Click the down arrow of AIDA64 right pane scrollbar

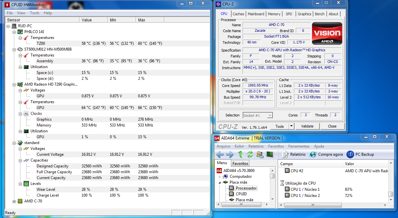(391, 200)
